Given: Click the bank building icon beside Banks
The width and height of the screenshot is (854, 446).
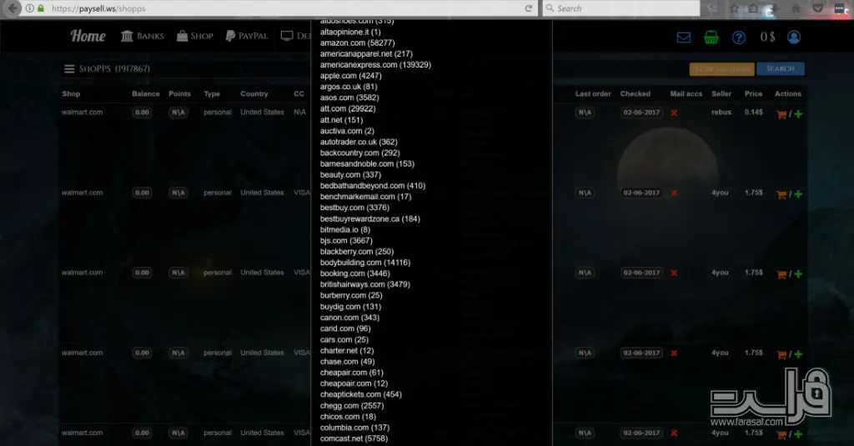Looking at the screenshot, I should click(127, 36).
